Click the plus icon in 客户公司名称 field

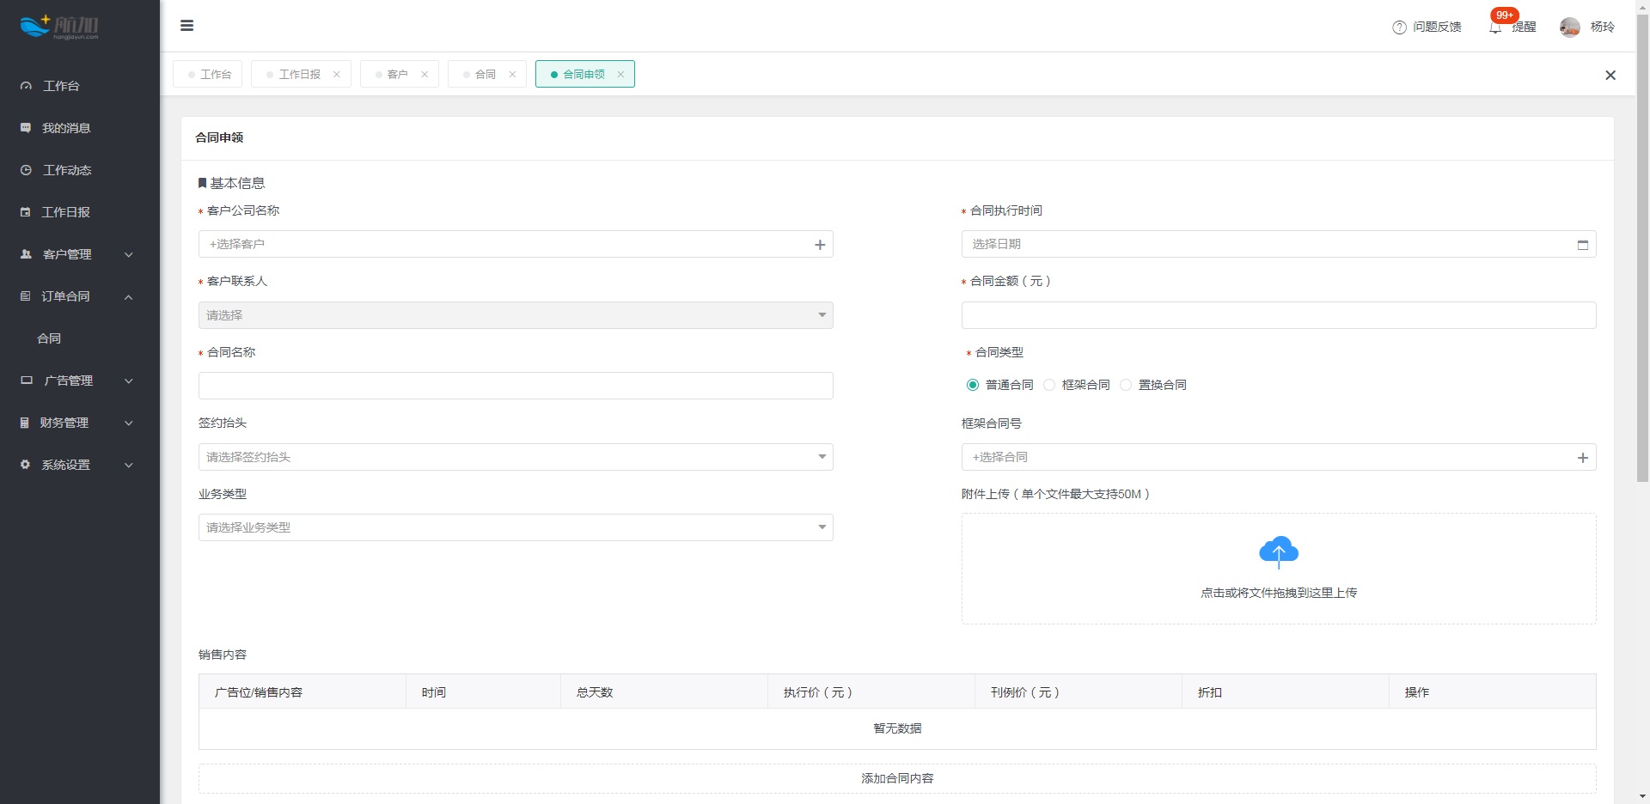click(x=820, y=245)
